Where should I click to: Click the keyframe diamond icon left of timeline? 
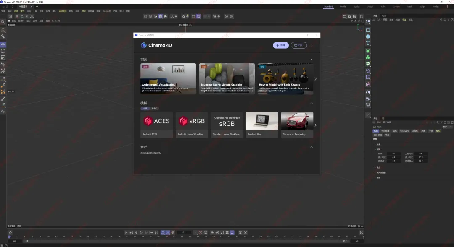click(x=10, y=233)
